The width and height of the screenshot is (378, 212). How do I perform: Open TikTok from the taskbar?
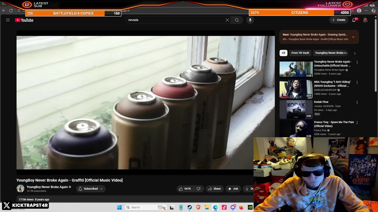pyautogui.click(x=224, y=207)
